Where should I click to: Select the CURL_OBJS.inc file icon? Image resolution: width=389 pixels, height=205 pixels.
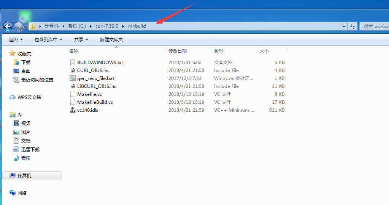[73, 70]
